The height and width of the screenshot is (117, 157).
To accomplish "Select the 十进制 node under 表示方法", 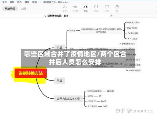I will point(90,96).
